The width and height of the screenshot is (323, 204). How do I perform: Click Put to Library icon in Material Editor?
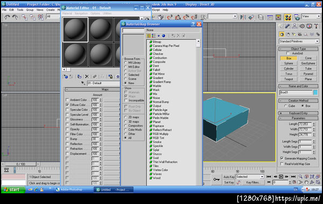tap(110, 77)
